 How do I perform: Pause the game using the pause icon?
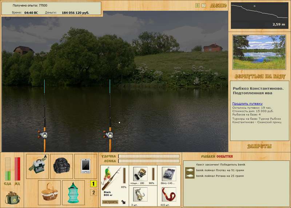point(198,5)
